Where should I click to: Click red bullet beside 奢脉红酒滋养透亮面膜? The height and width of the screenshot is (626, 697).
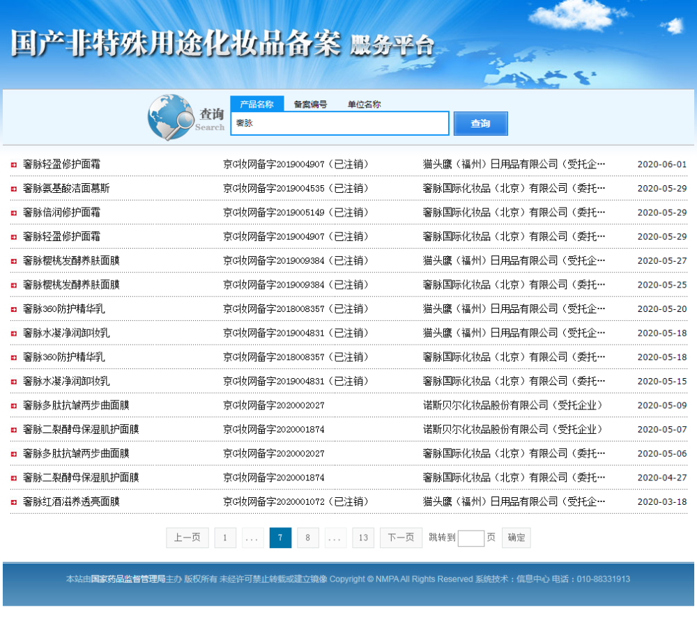(x=14, y=501)
